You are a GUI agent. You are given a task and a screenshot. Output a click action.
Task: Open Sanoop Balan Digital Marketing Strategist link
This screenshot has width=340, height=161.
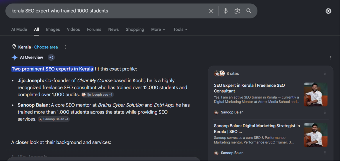click(257, 128)
